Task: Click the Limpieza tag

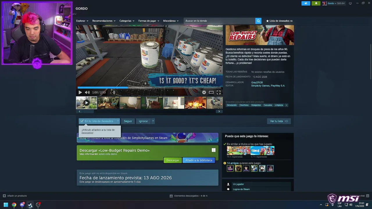Action: pyautogui.click(x=279, y=105)
